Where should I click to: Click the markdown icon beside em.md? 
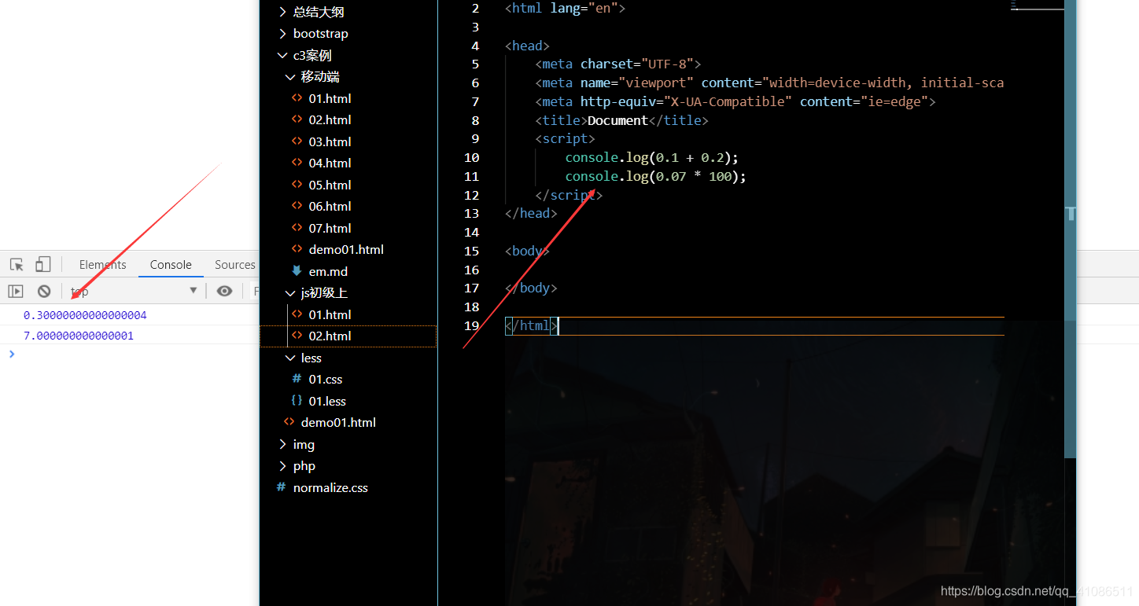[x=297, y=271]
